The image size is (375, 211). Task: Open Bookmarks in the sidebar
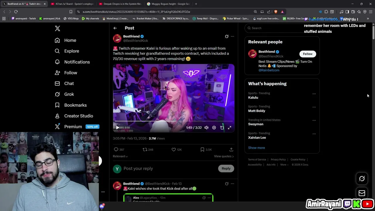click(x=71, y=105)
